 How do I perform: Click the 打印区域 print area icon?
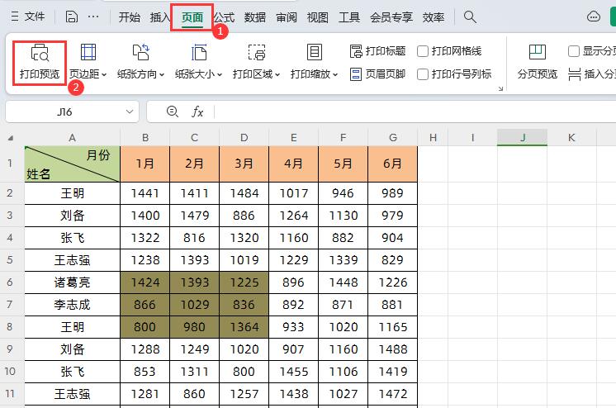click(257, 52)
